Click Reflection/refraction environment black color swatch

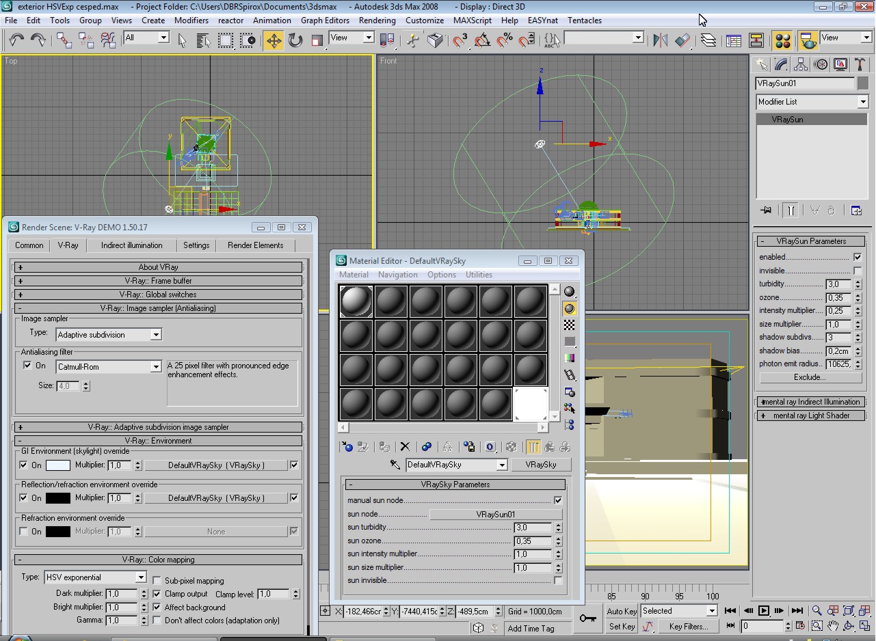coord(58,497)
